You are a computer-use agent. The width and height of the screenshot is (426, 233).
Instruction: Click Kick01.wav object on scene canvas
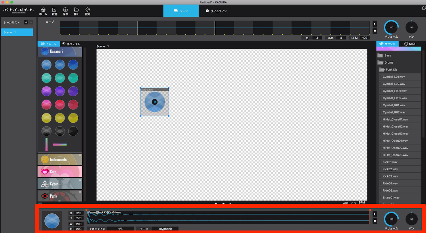(x=155, y=102)
